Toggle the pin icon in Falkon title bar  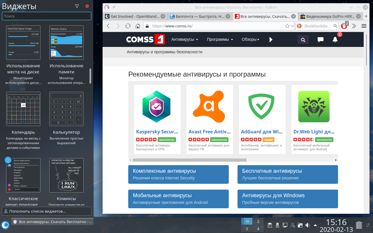tap(114, 7)
